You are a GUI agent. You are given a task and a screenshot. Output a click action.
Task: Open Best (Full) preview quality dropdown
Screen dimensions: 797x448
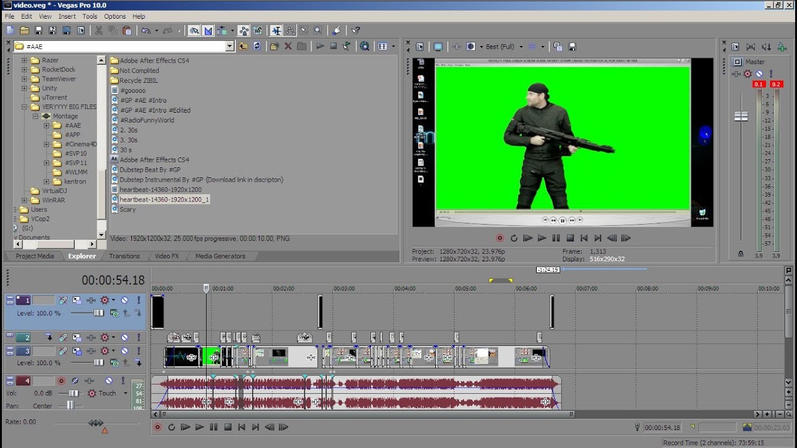[521, 47]
